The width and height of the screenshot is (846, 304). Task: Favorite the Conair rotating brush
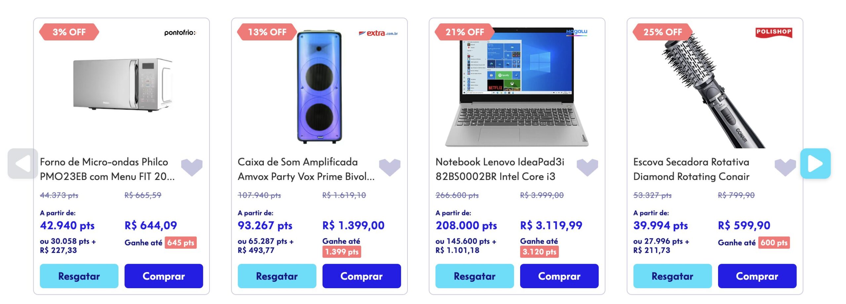click(x=785, y=167)
